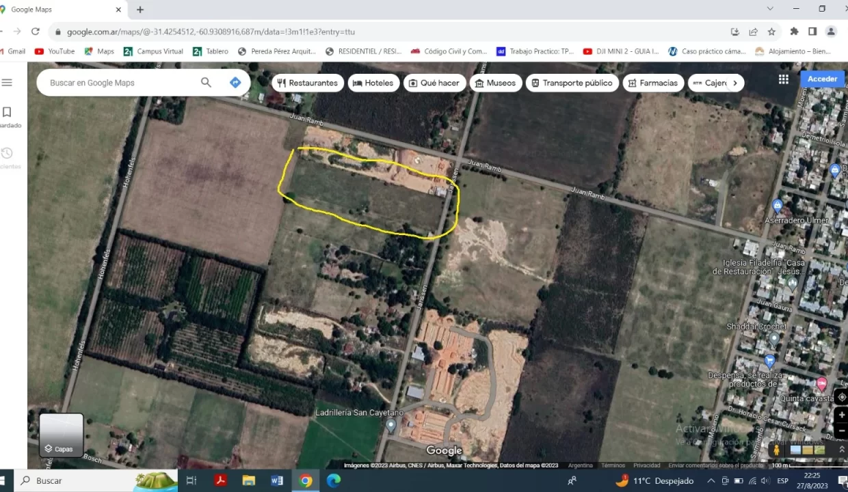Zoom out the map with minus button
The width and height of the screenshot is (848, 492).
[x=842, y=432]
